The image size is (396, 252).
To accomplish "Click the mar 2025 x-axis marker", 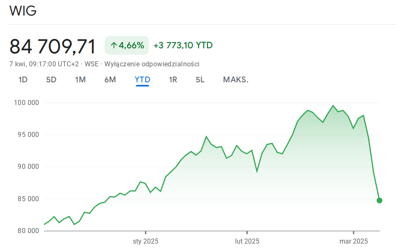I will click(354, 241).
